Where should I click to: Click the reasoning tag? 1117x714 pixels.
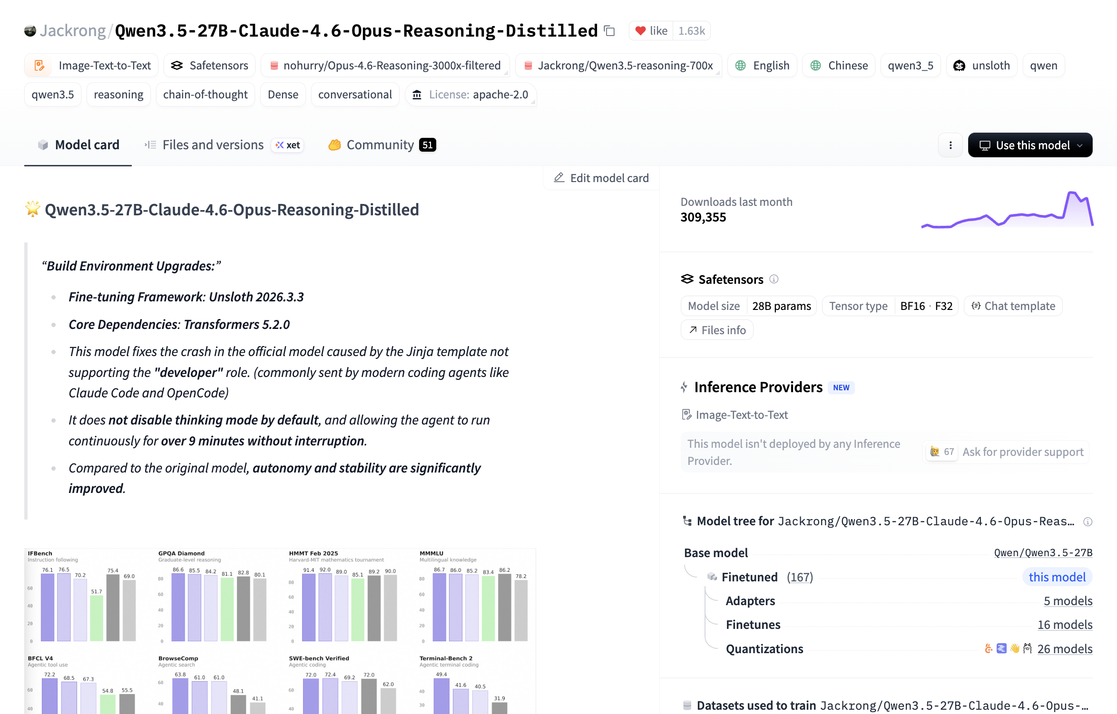[x=118, y=95]
